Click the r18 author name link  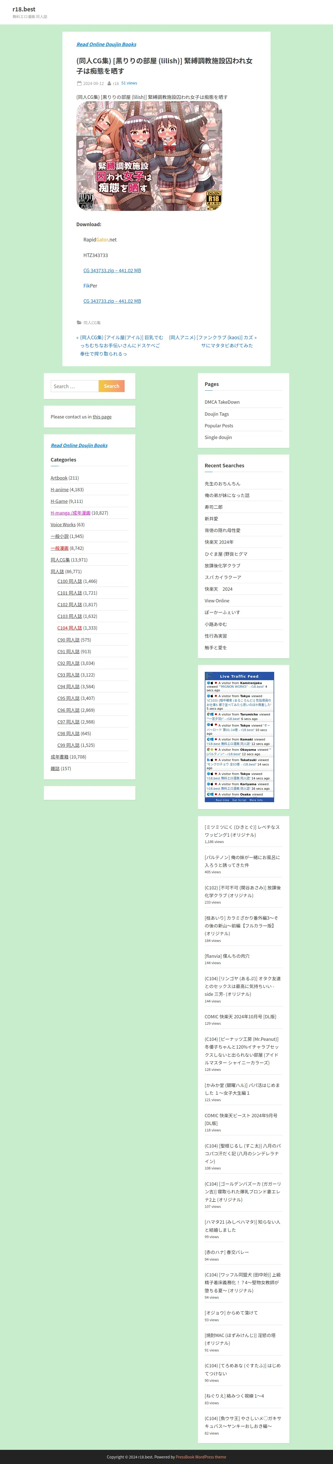116,84
